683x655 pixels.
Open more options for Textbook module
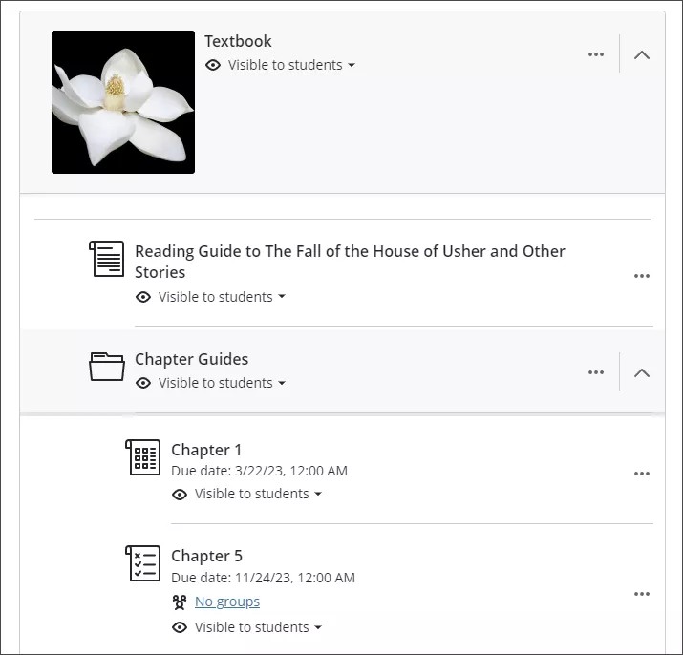(x=596, y=54)
